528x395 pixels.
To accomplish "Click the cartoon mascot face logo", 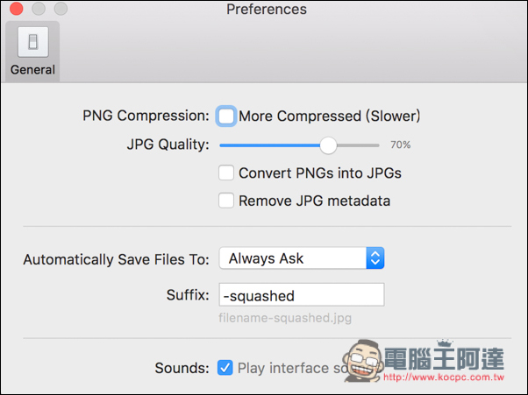I will tap(363, 360).
